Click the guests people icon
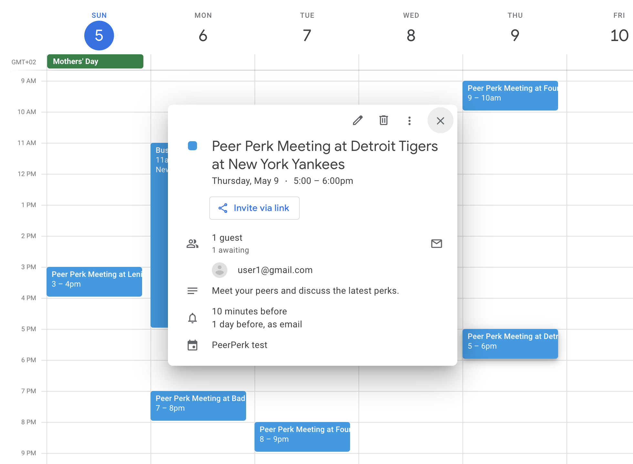The image size is (633, 464). coord(192,244)
